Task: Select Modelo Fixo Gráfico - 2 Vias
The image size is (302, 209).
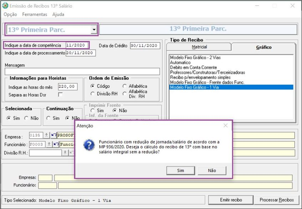Action: [195, 57]
